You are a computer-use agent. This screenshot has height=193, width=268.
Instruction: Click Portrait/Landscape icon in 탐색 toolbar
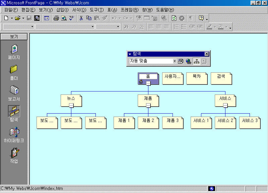tap(181, 61)
